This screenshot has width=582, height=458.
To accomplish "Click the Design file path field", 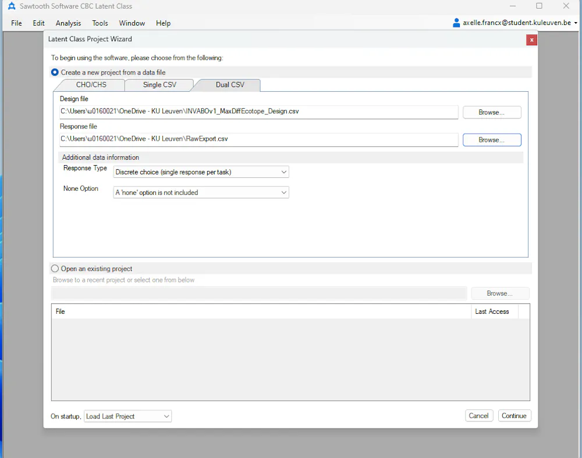I will 259,112.
